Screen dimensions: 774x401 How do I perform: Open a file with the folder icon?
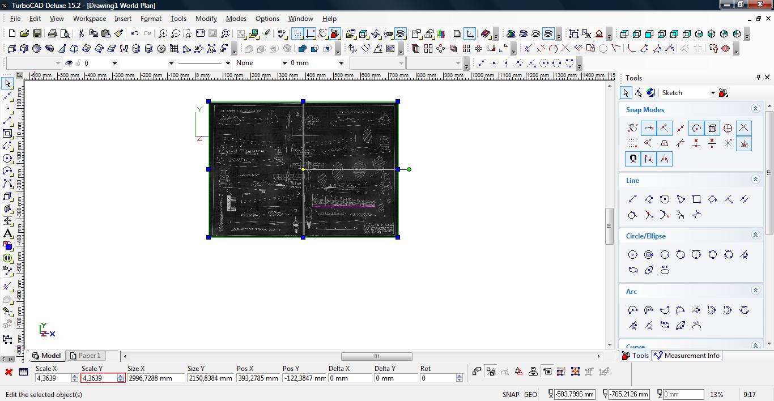24,33
